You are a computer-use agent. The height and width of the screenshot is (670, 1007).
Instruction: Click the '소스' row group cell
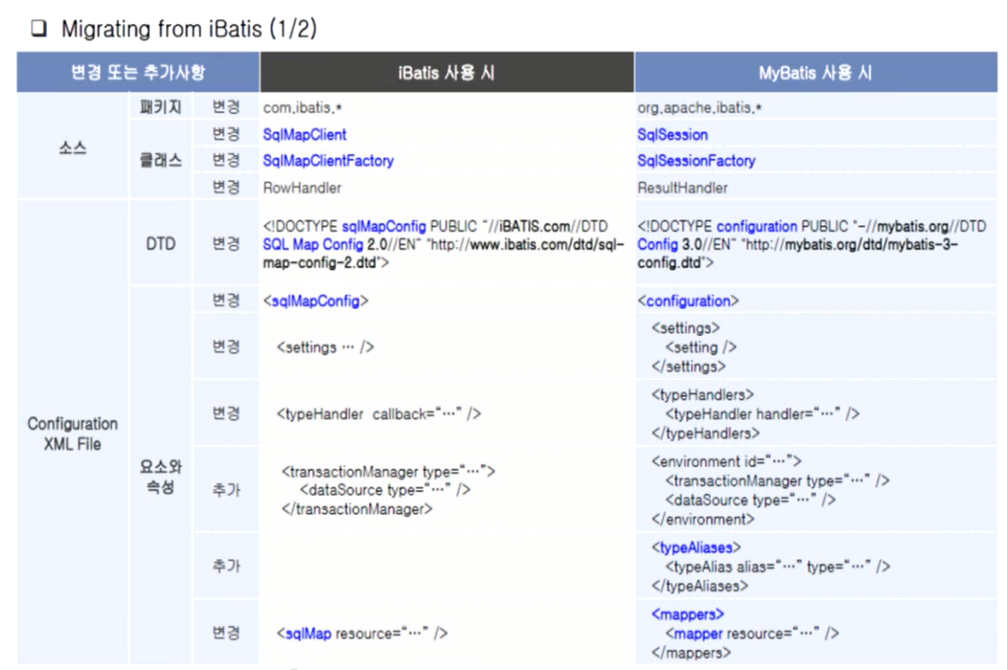(x=72, y=147)
